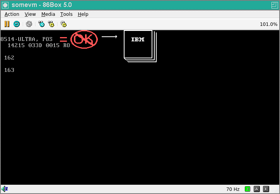This screenshot has height=194, width=280.
Task: Click the 70 Hz refresh rate text
Action: click(x=233, y=189)
